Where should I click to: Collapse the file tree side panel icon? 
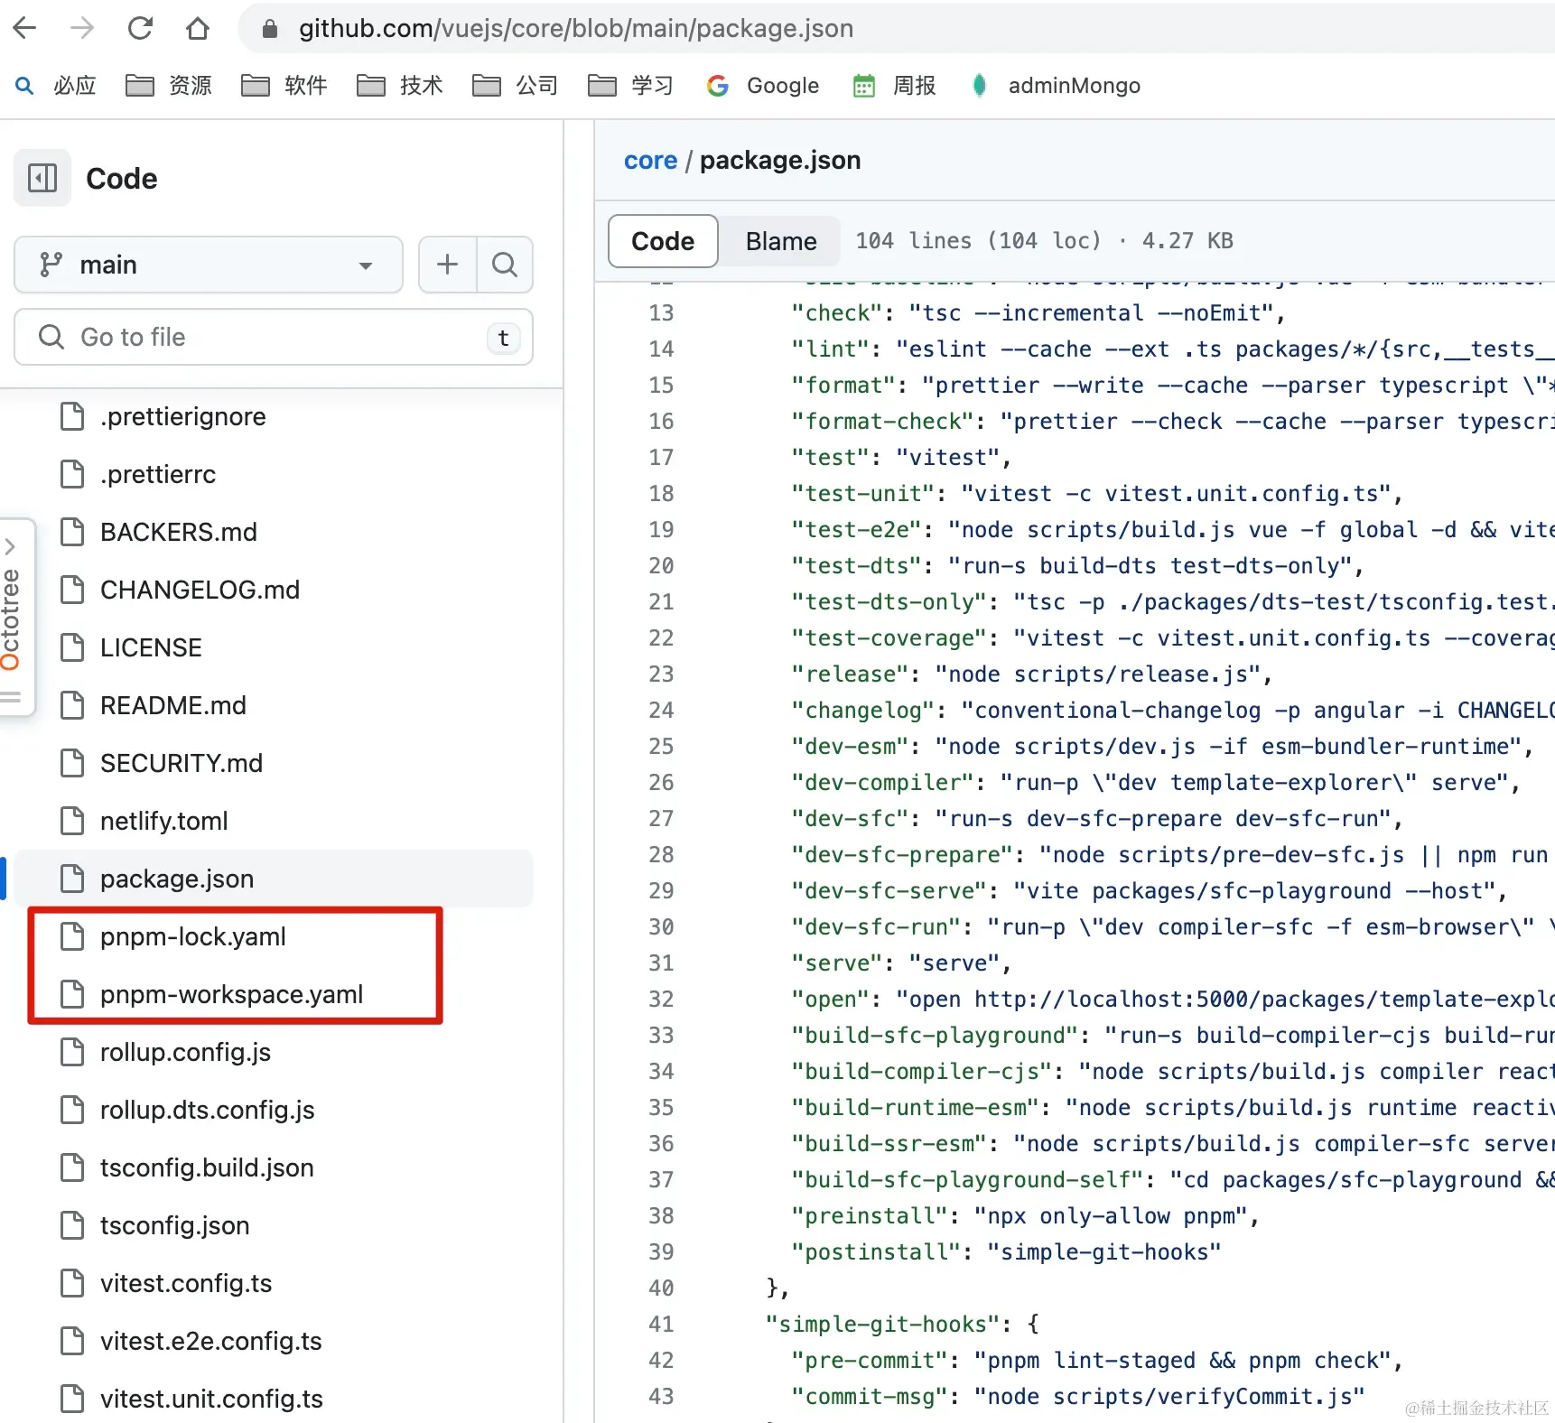[42, 178]
